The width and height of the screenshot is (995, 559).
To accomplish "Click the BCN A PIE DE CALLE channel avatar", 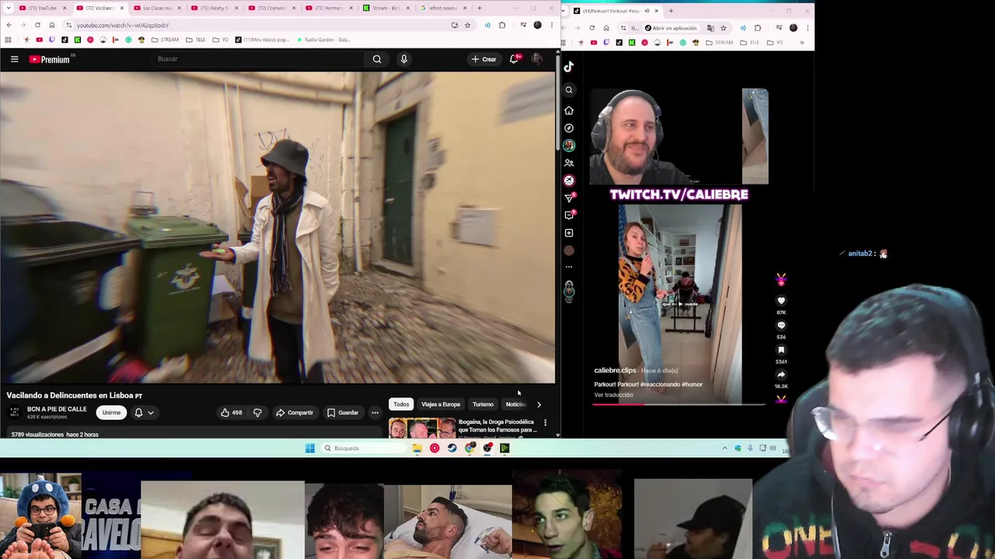I will coord(15,412).
